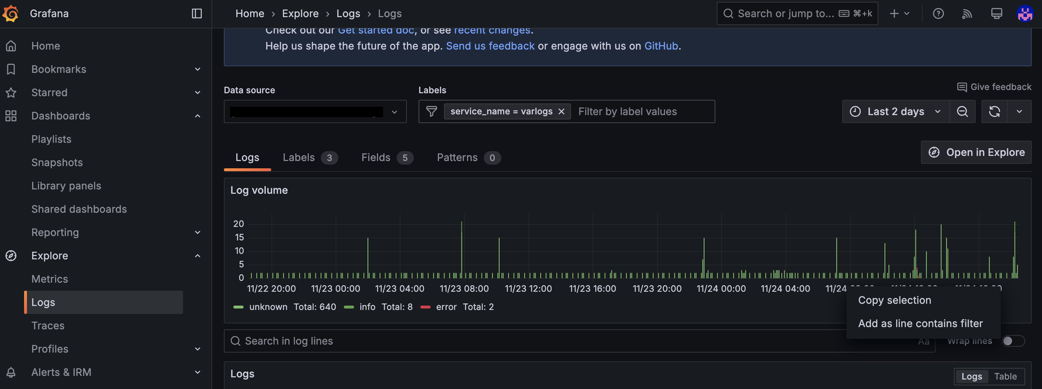Open the recent changes link

[492, 31]
